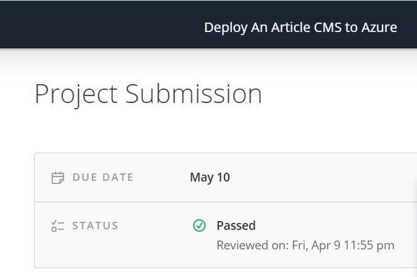Click the word Azure in the header
Screen dimensions: 417x277
coord(379,28)
